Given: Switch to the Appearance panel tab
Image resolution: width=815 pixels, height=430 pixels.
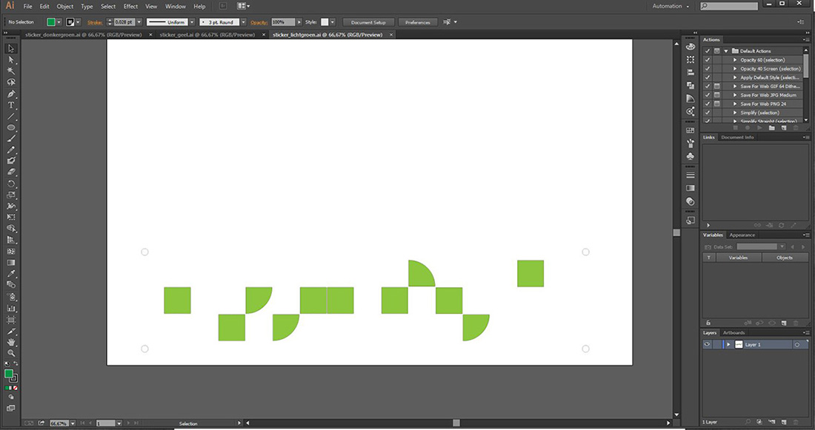Looking at the screenshot, I should pyautogui.click(x=742, y=235).
